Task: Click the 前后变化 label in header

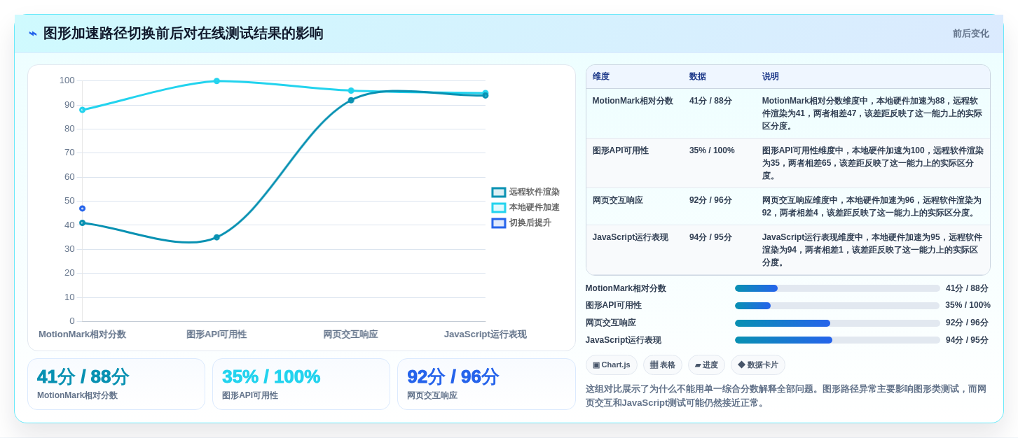Action: click(970, 34)
